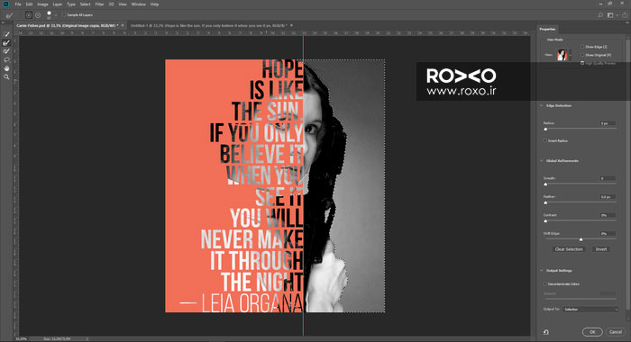Open the File menu
The width and height of the screenshot is (631, 342).
(18, 4)
